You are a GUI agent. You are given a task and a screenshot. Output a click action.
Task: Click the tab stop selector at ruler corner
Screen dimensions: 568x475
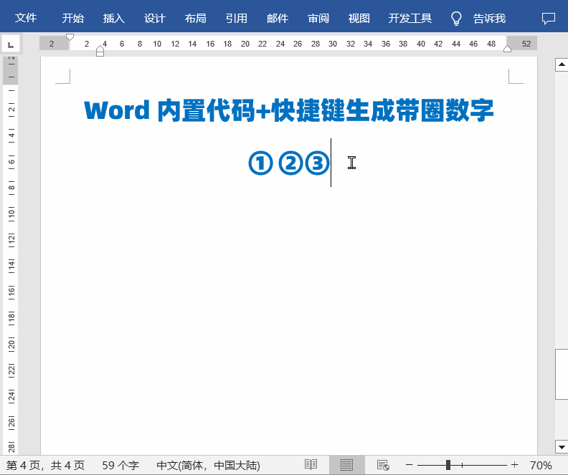(x=11, y=44)
